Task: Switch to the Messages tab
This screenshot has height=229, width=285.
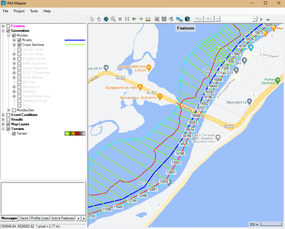Action: (x=9, y=218)
